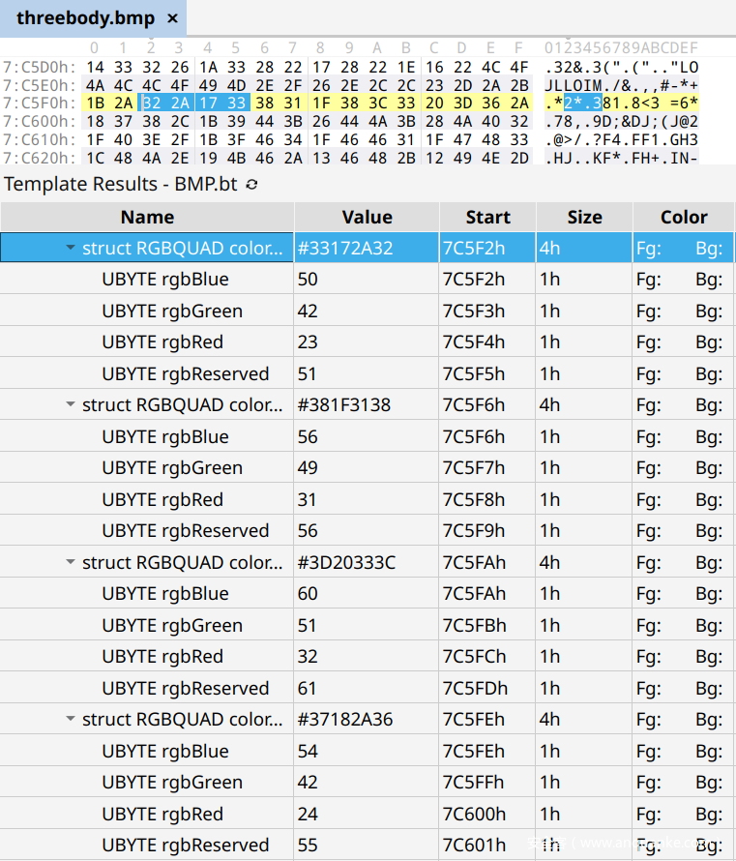
Task: Collapse the struct RGBQUAD #381F3138 row
Action: point(70,405)
